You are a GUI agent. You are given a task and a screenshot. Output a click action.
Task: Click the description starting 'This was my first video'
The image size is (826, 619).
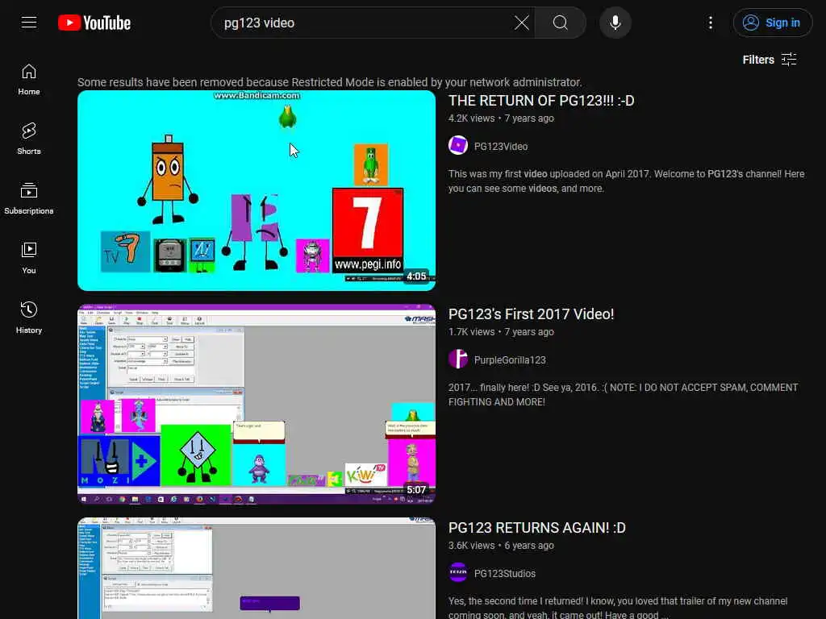(x=626, y=181)
